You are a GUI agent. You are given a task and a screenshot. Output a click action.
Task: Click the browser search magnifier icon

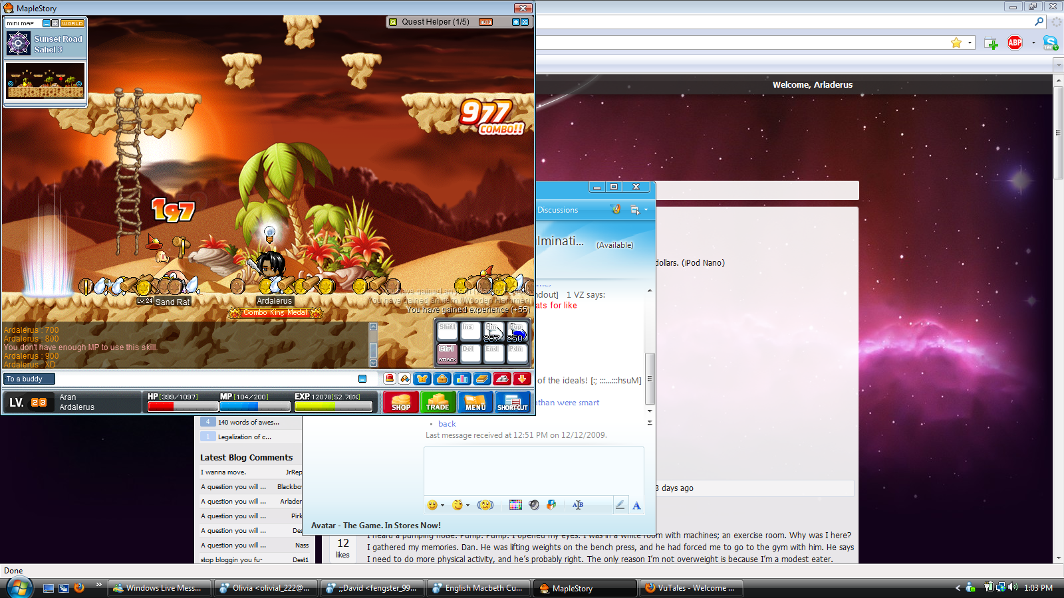coord(1039,21)
